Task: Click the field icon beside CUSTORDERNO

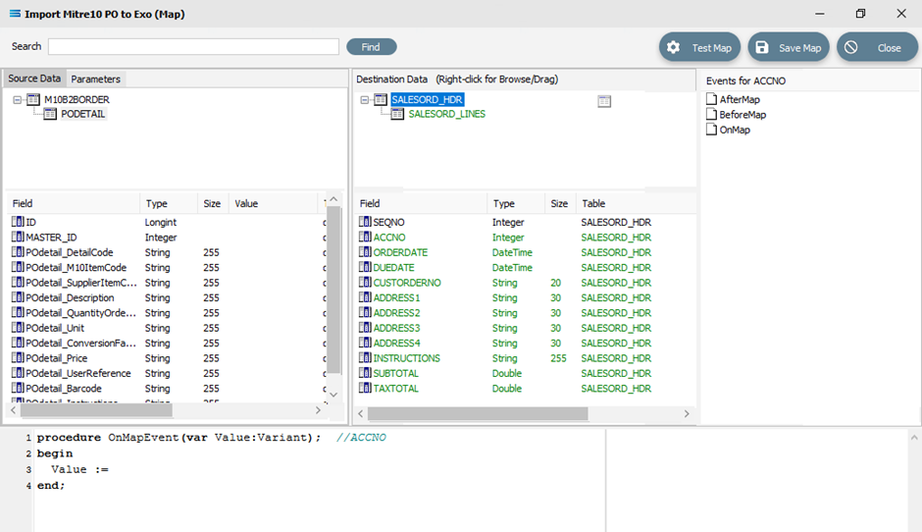Action: [365, 283]
